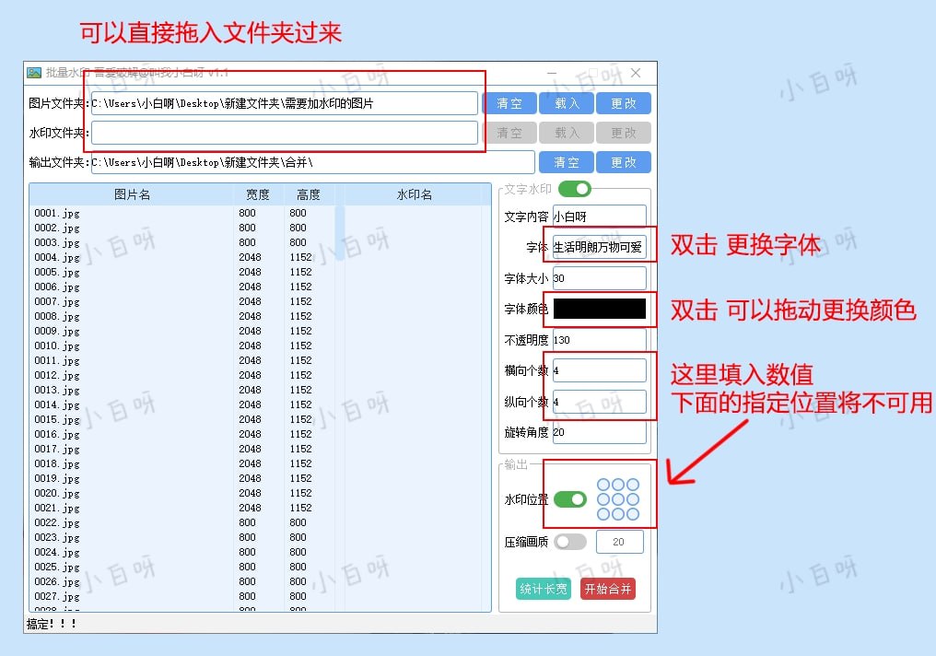936x656 pixels.
Task: Select the top-left watermark position circle
Action: click(603, 484)
